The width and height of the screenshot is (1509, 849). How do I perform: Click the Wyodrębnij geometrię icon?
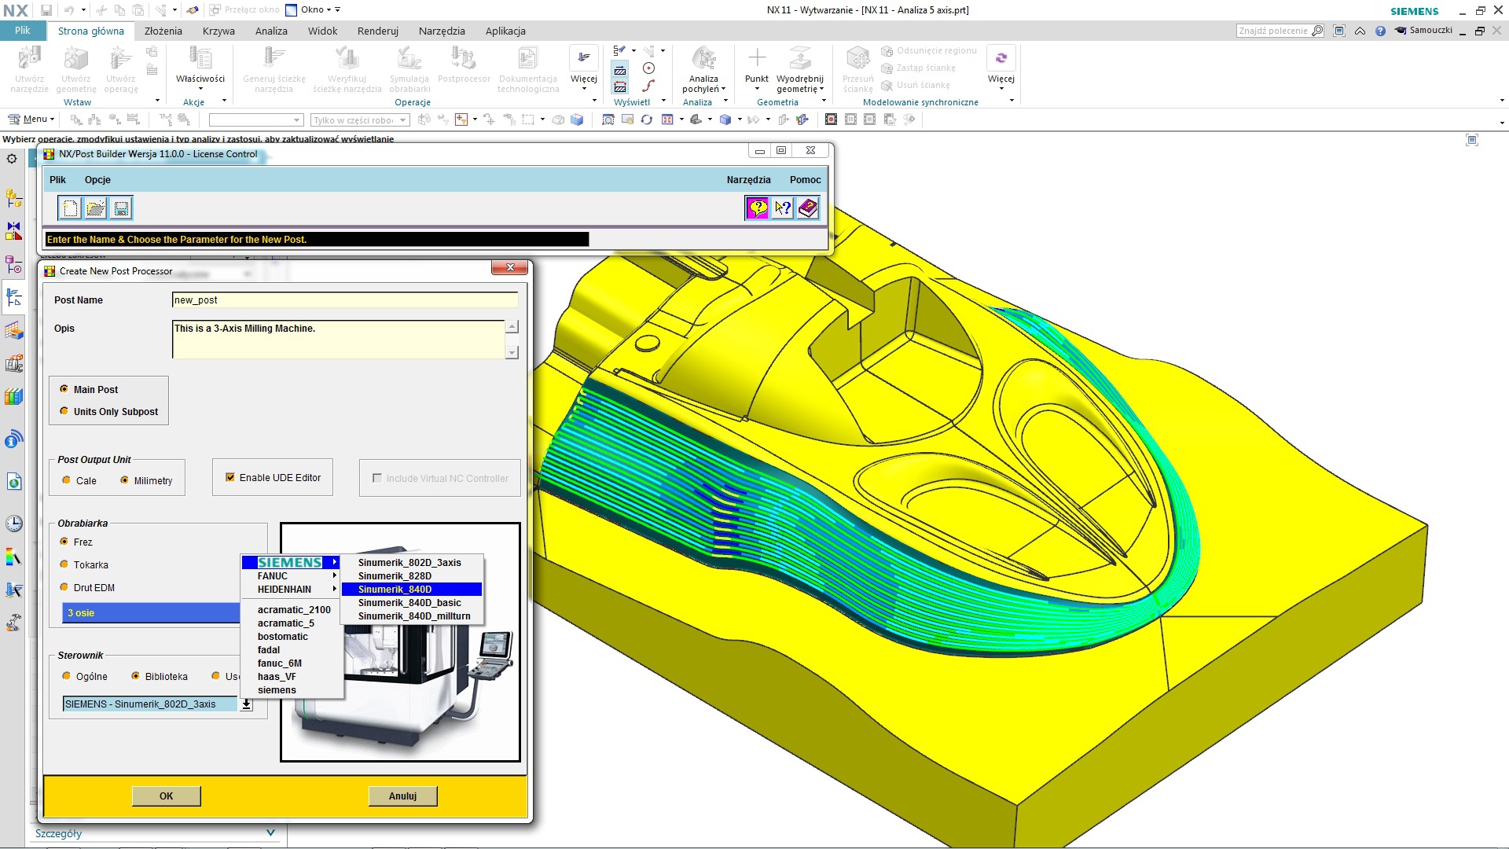point(800,58)
